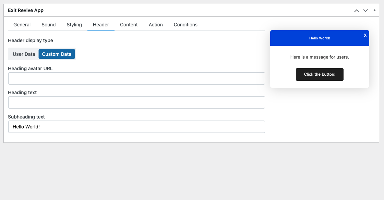Switch to the Action tab
This screenshot has width=384, height=200.
pyautogui.click(x=156, y=25)
